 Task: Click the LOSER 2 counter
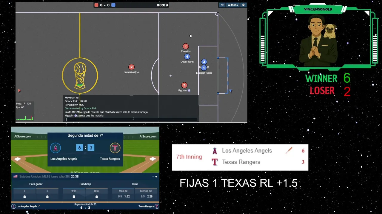pyautogui.click(x=330, y=91)
